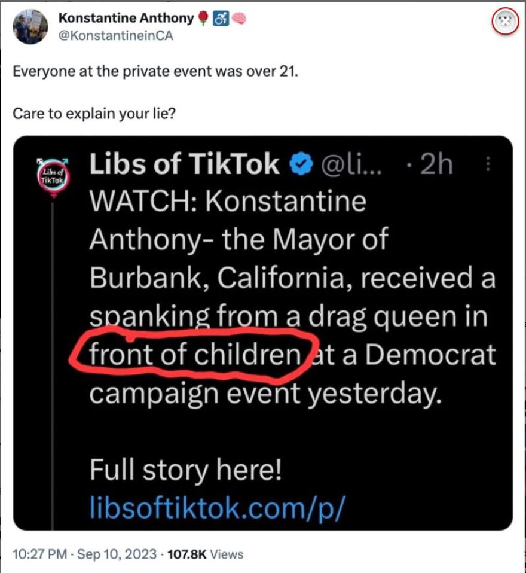Viewport: 526px width, 573px height.
Task: Close the popup with the circled X
Action: 504,21
